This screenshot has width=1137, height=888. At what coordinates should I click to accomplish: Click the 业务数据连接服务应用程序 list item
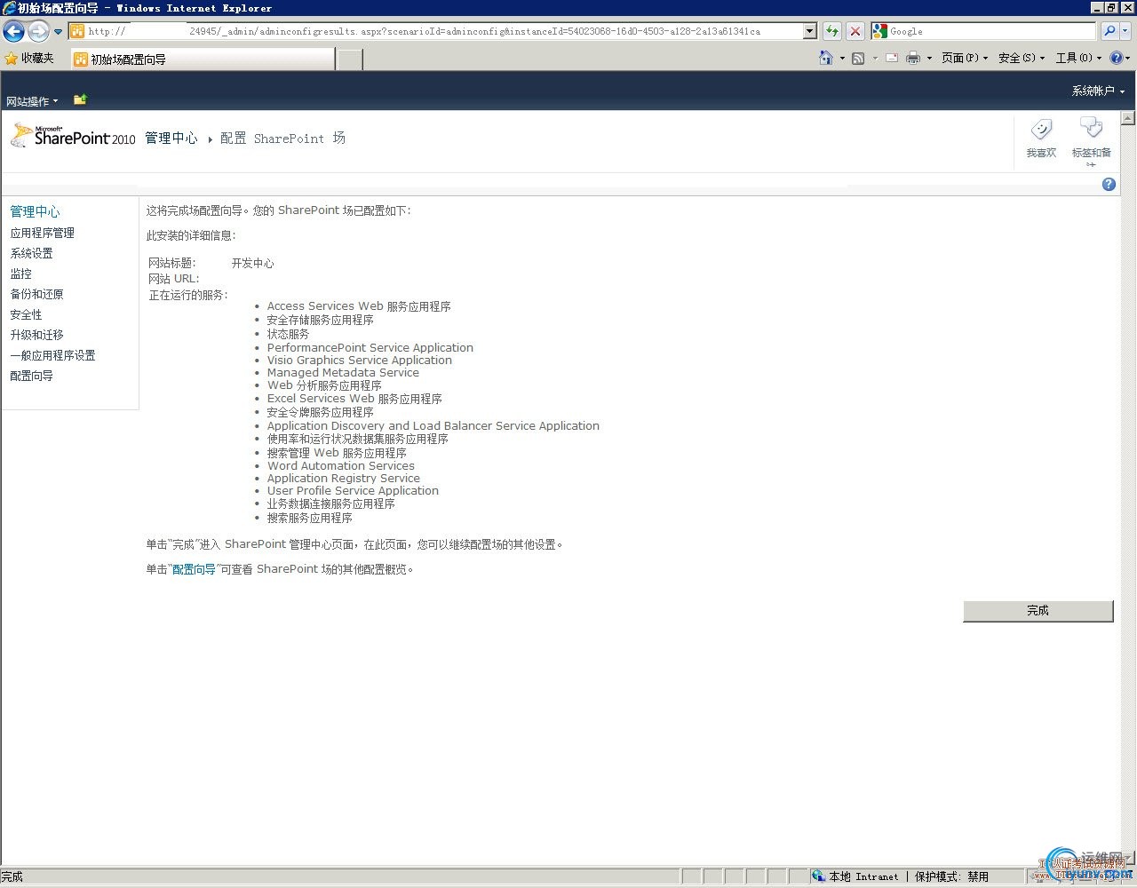330,503
